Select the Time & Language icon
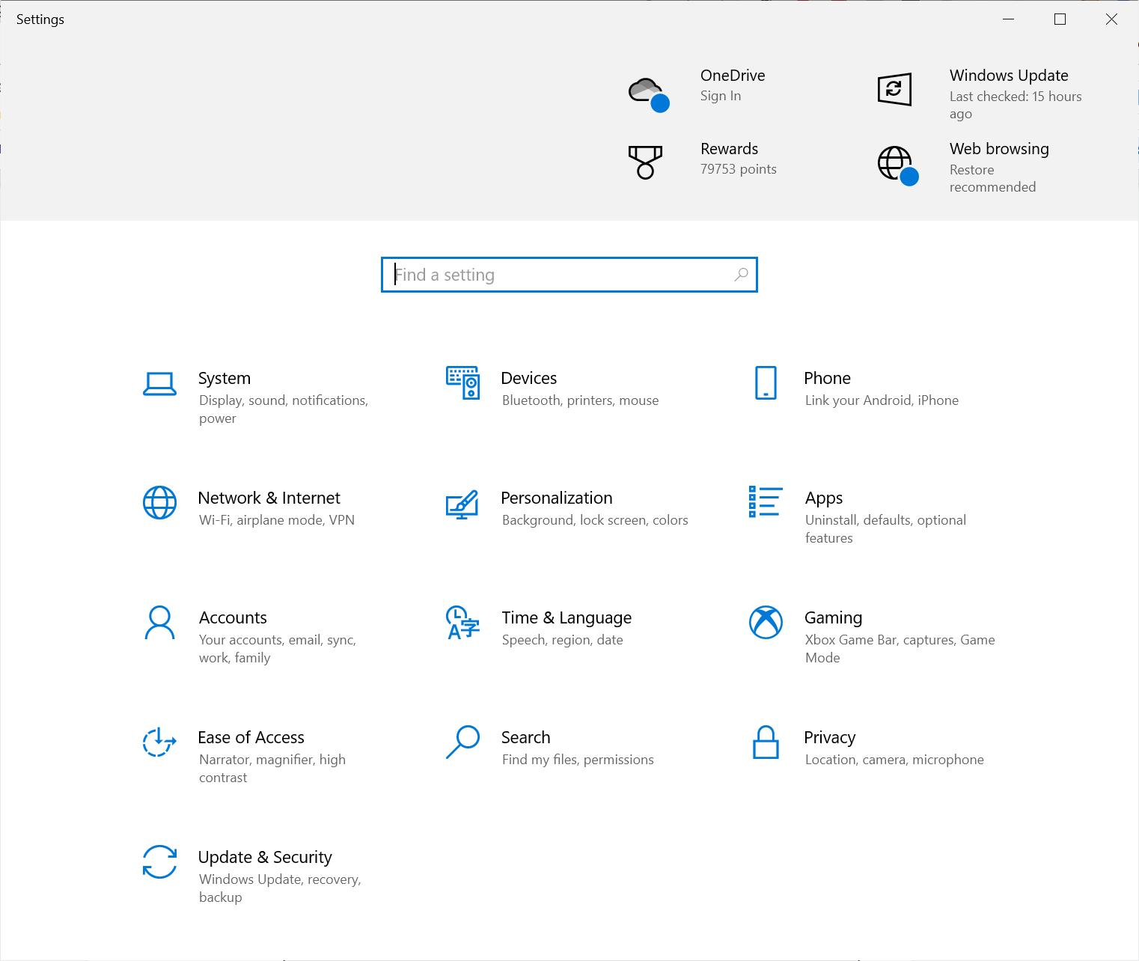 click(462, 623)
